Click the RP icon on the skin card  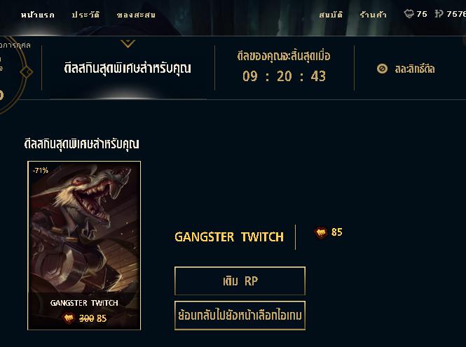[x=69, y=318]
